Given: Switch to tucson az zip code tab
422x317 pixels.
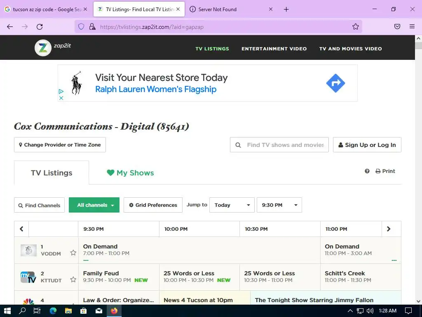Looking at the screenshot, I should [x=46, y=9].
